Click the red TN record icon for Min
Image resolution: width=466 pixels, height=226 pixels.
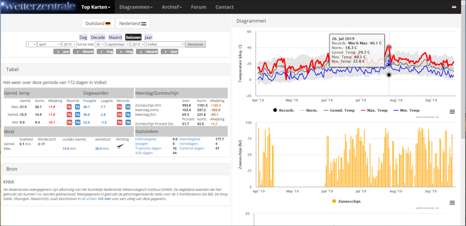tap(69, 123)
